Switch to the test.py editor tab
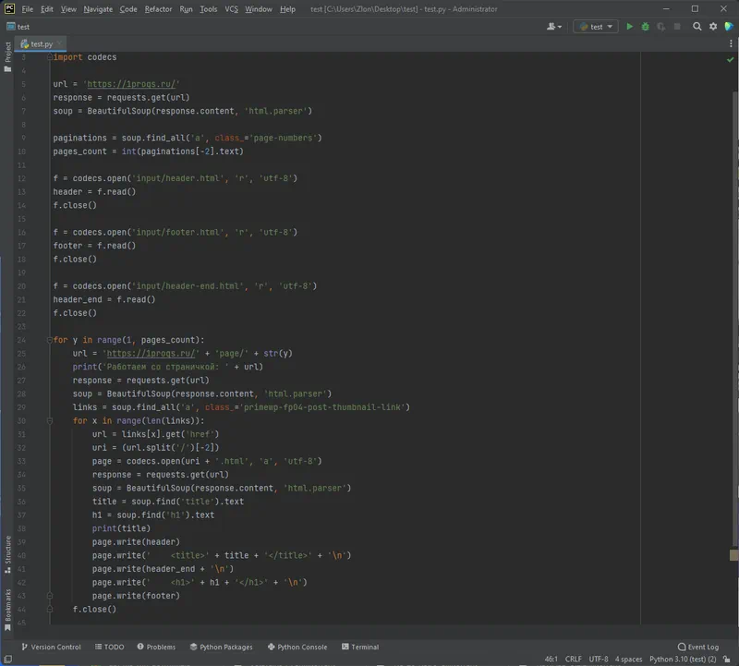739x666 pixels. pyautogui.click(x=41, y=43)
